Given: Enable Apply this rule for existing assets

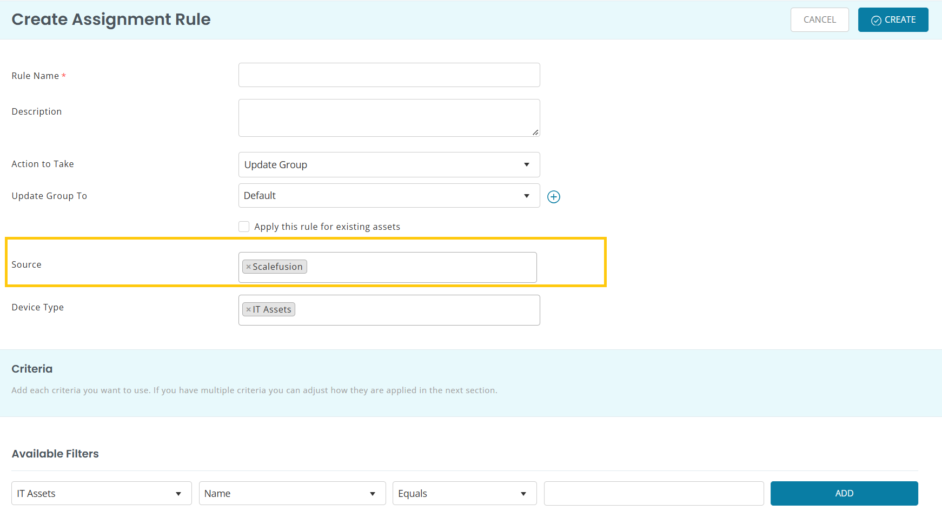Looking at the screenshot, I should [x=244, y=227].
